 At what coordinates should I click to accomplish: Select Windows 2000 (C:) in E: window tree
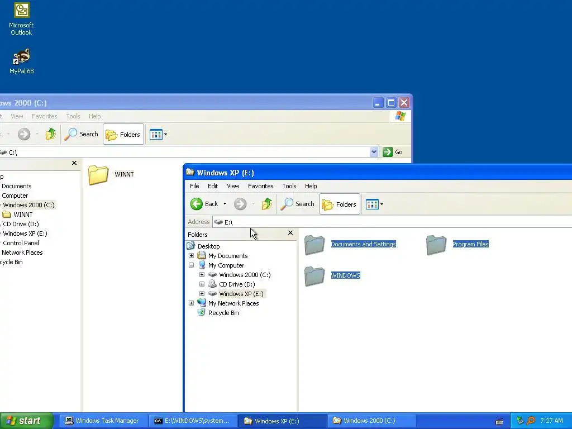245,275
